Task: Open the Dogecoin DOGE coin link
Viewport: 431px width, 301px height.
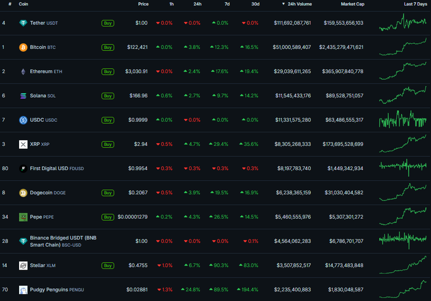Action: 48,193
